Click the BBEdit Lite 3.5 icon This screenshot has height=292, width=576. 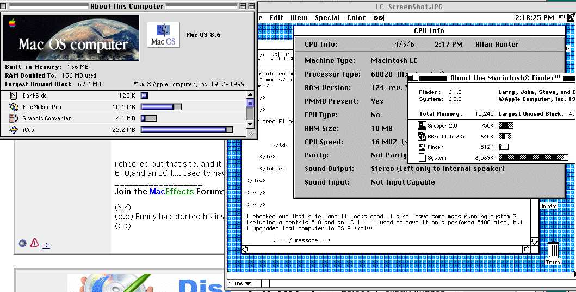click(x=422, y=136)
